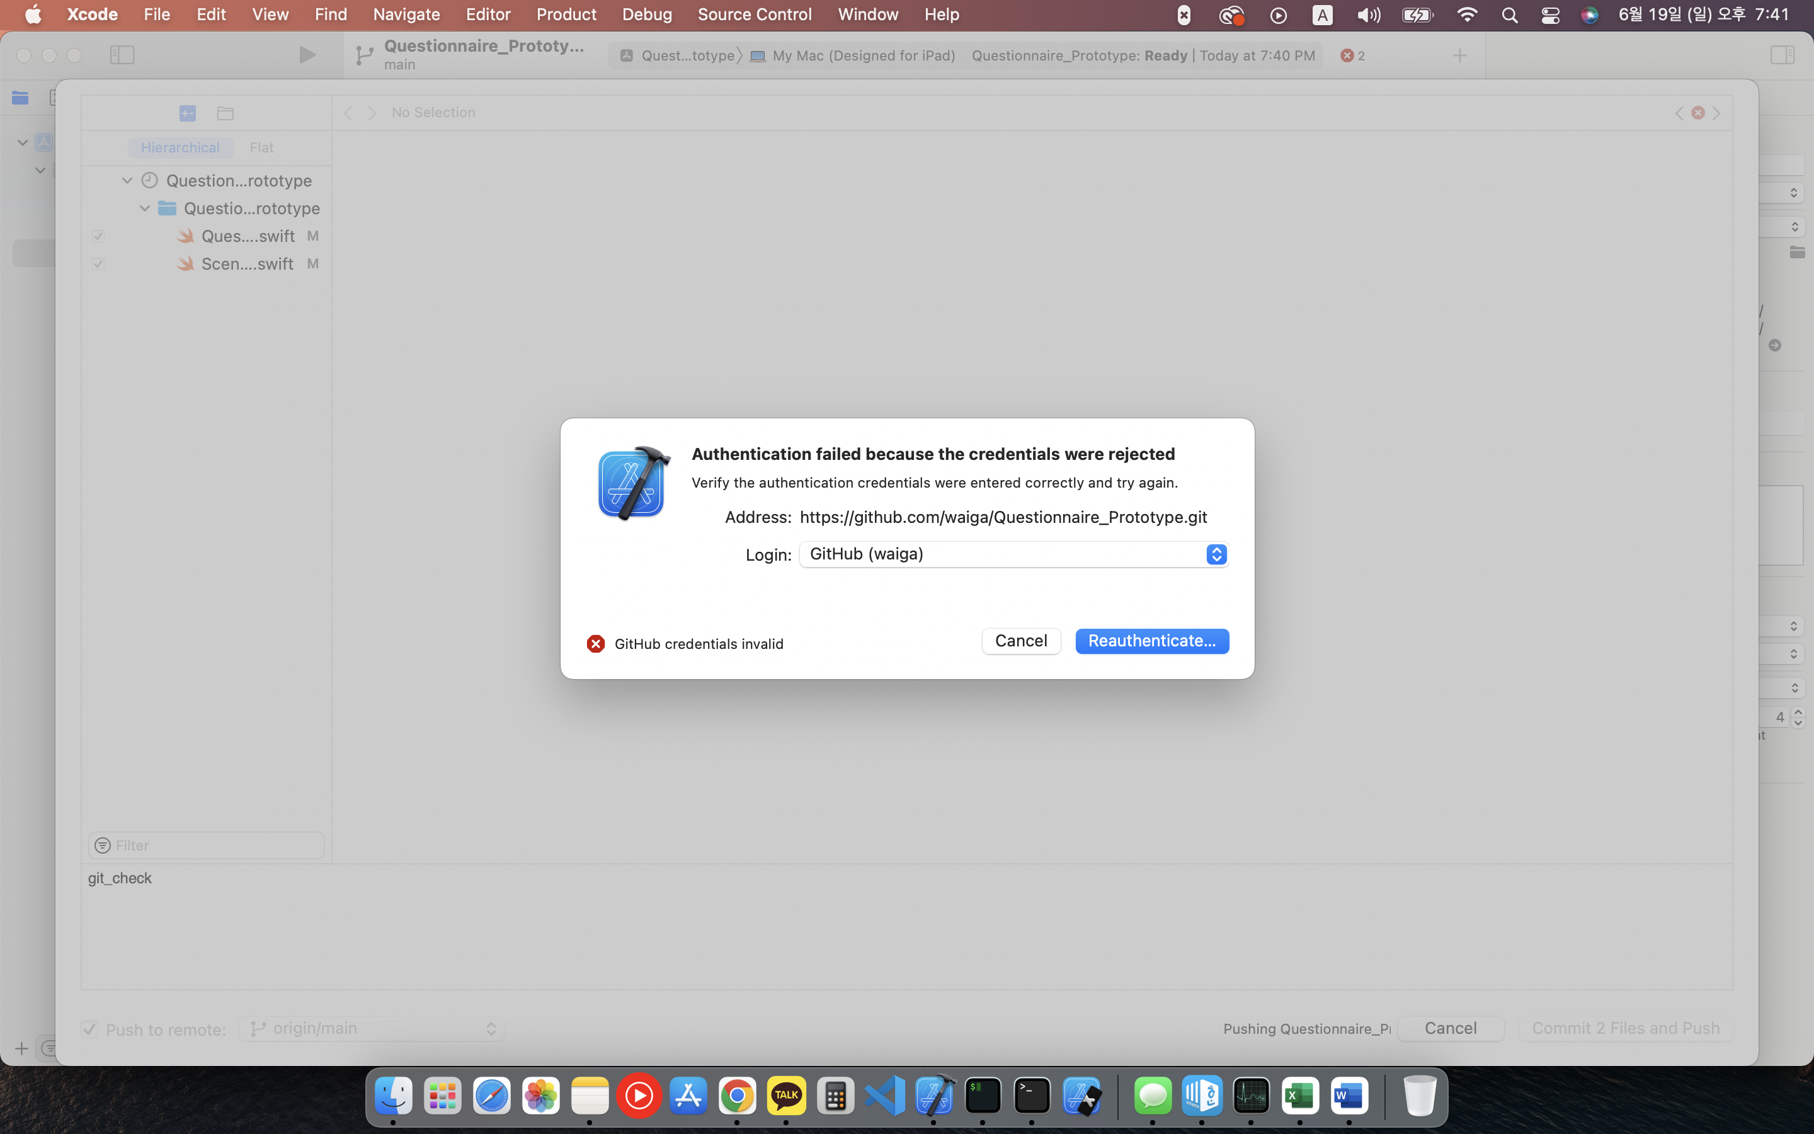
Task: Open Finder from the Dock
Action: (x=393, y=1096)
